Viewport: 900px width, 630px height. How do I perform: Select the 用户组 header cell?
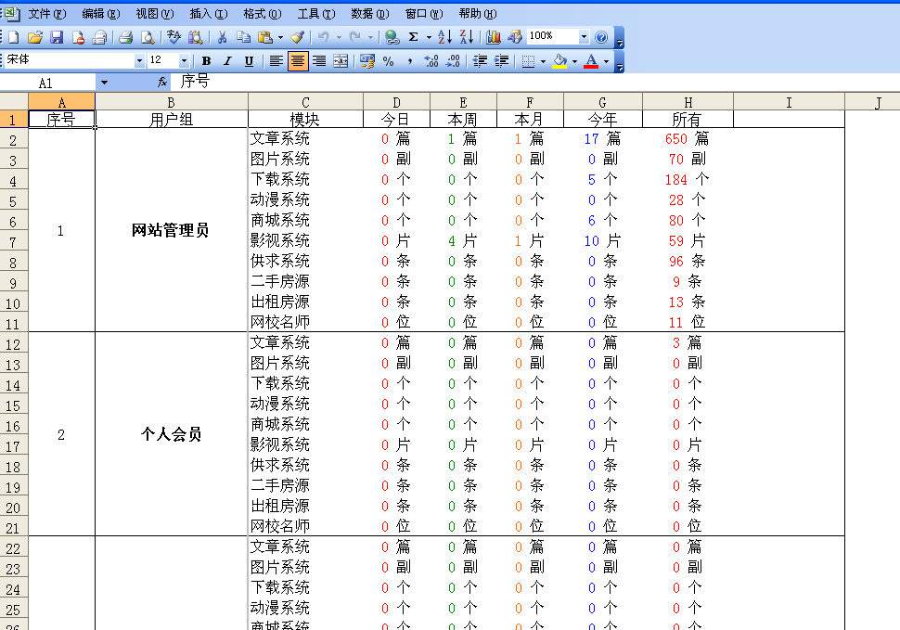[x=171, y=119]
